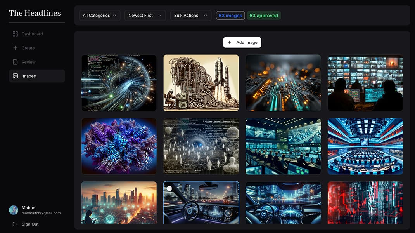Open the All Categories dropdown
415x233 pixels.
[x=99, y=16]
